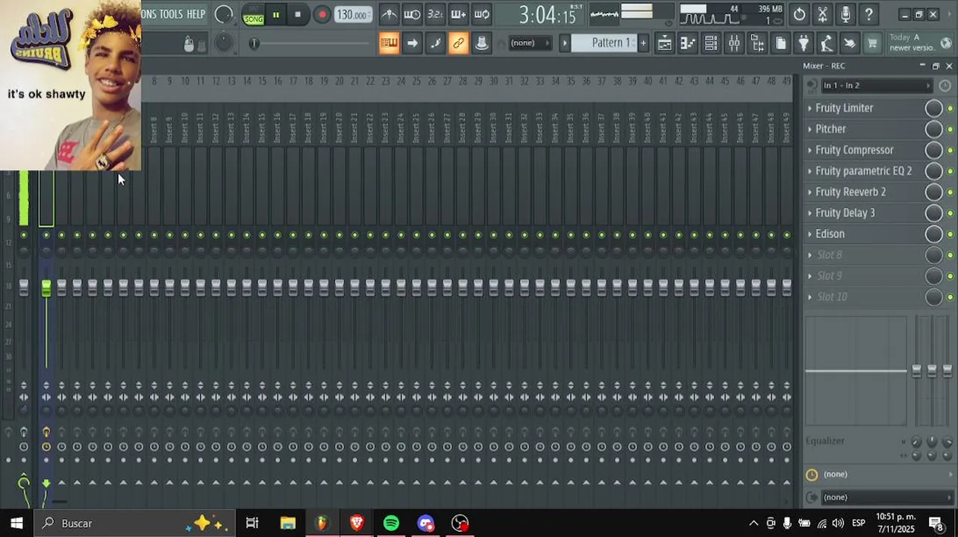The width and height of the screenshot is (958, 537).
Task: Toggle the loop recording icon
Action: tap(482, 14)
